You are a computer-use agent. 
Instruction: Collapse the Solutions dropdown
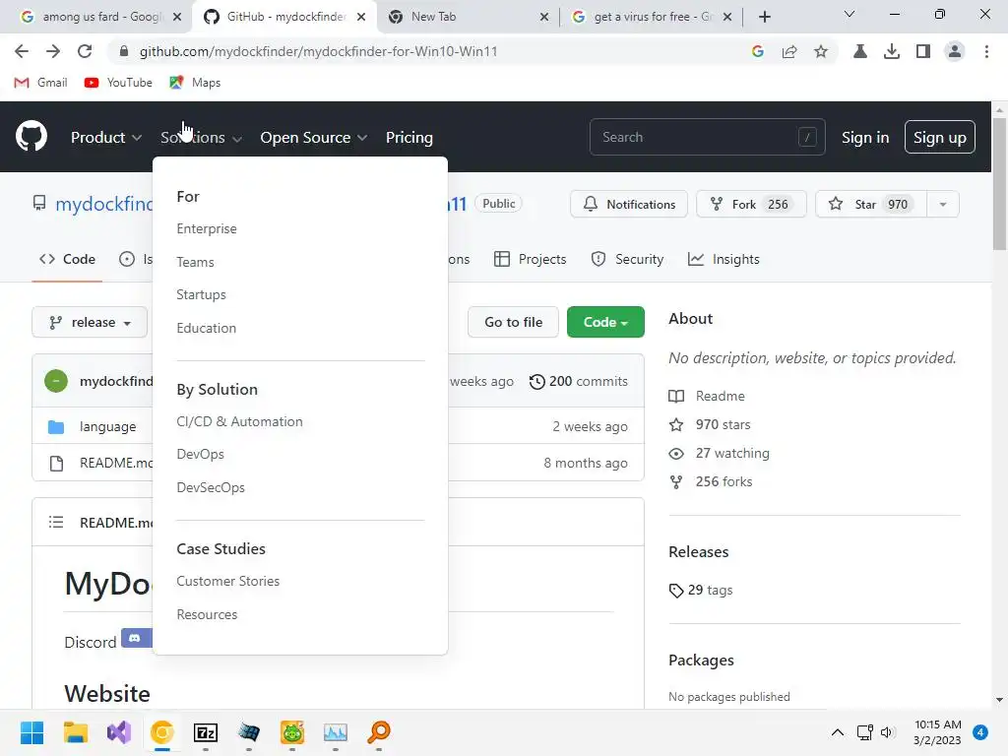point(201,137)
